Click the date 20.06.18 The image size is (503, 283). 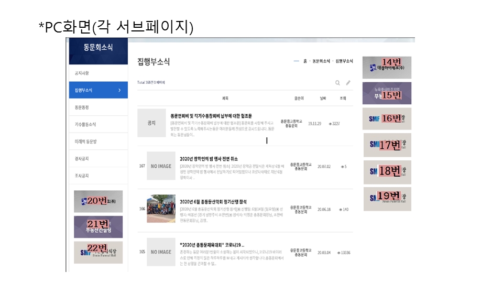tap(324, 210)
